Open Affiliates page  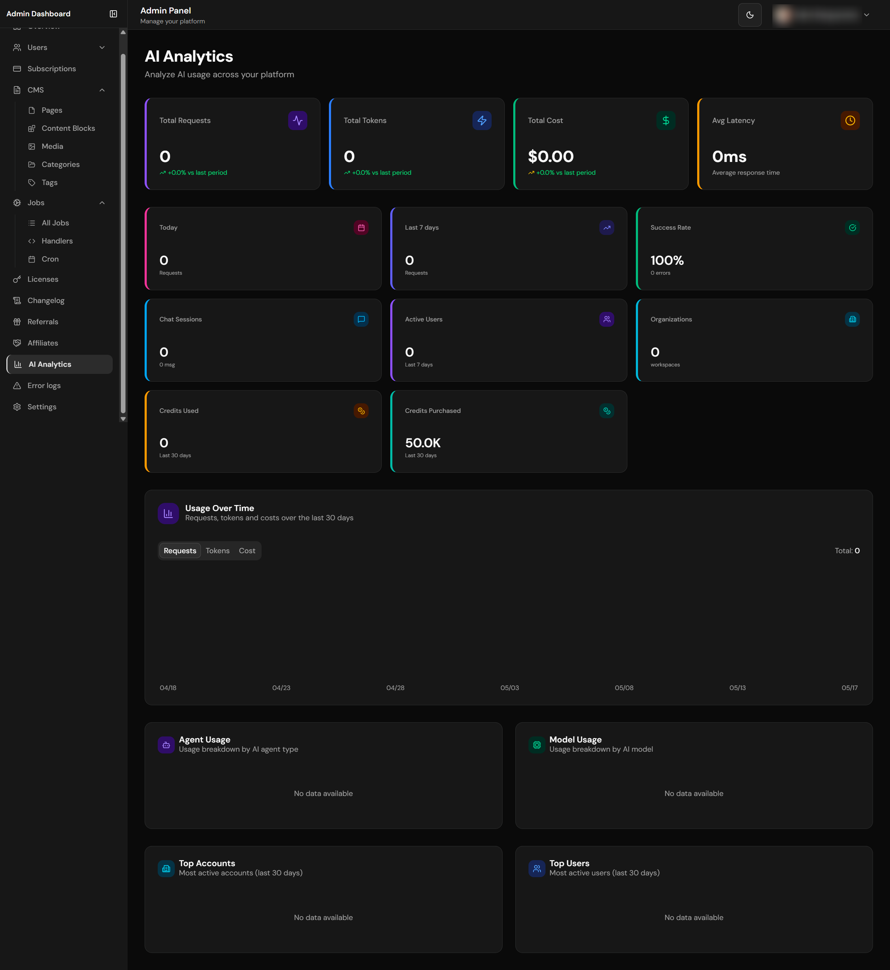[x=60, y=343]
